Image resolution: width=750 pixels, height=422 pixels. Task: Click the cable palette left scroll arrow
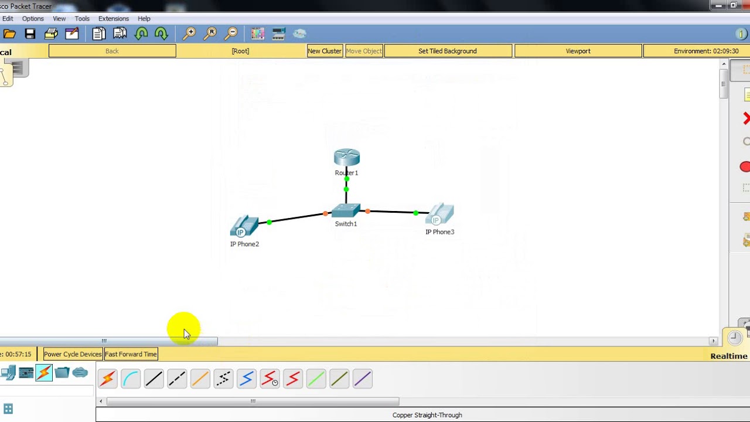101,401
